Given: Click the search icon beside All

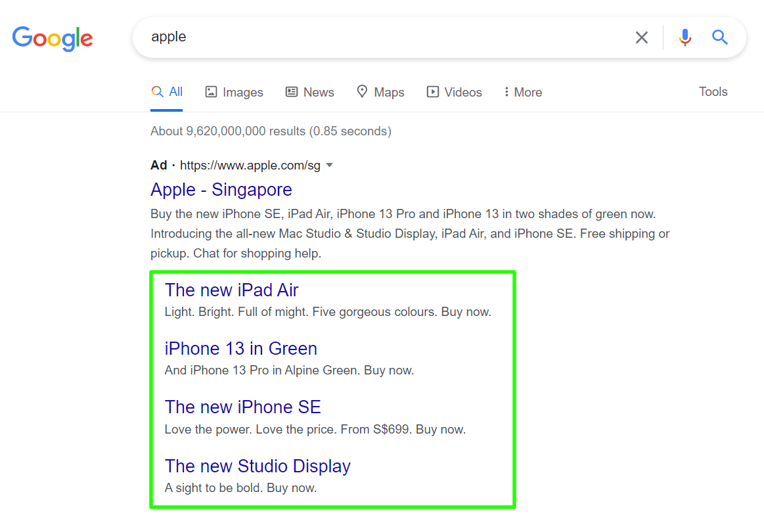Looking at the screenshot, I should (157, 91).
